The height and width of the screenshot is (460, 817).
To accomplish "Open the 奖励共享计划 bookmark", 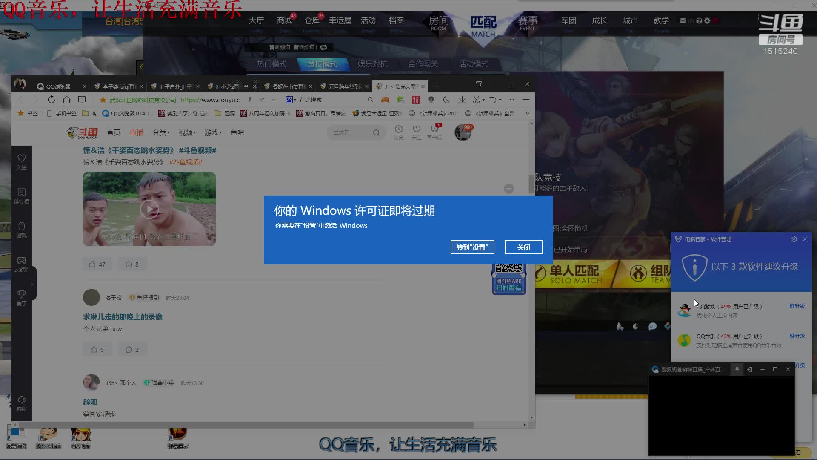I will tap(183, 113).
